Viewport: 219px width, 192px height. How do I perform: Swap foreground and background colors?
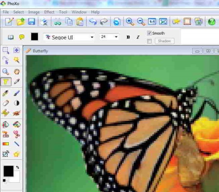coord(18,167)
